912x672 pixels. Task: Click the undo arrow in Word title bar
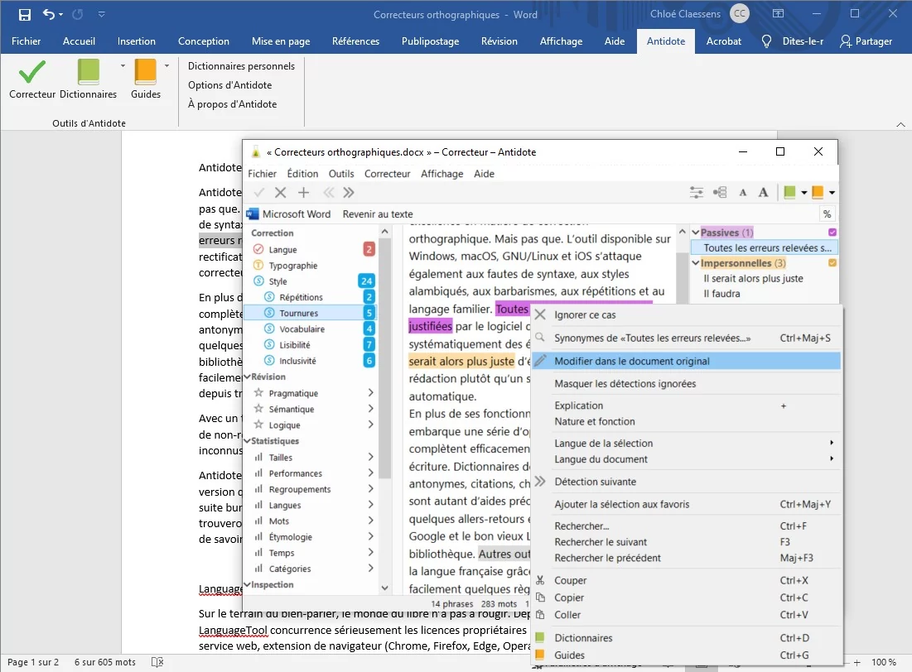[49, 15]
